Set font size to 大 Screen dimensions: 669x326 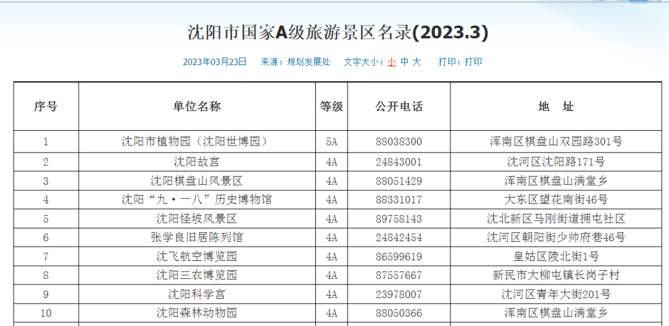(x=416, y=62)
